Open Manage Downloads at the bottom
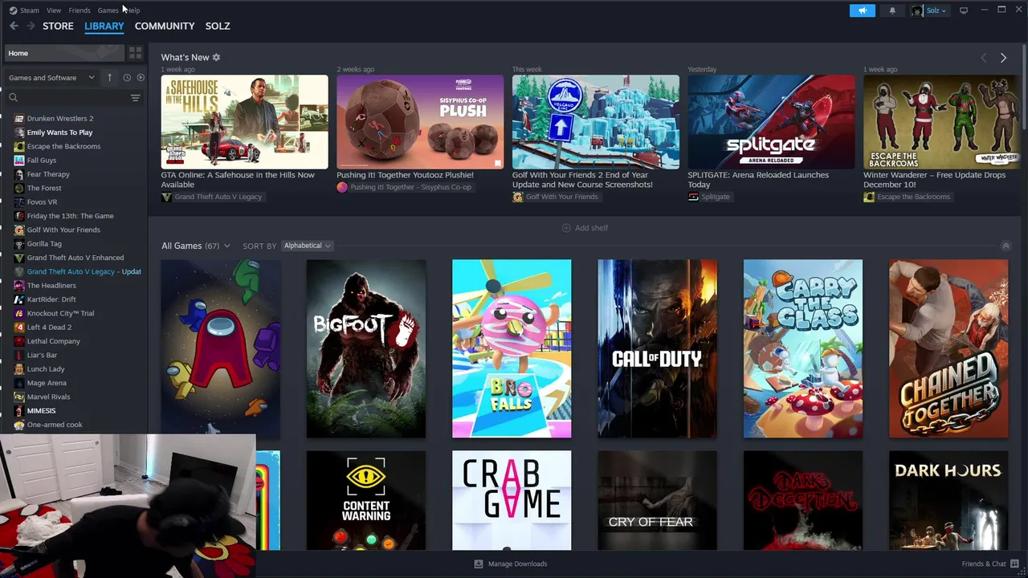Image resolution: width=1028 pixels, height=578 pixels. point(511,564)
